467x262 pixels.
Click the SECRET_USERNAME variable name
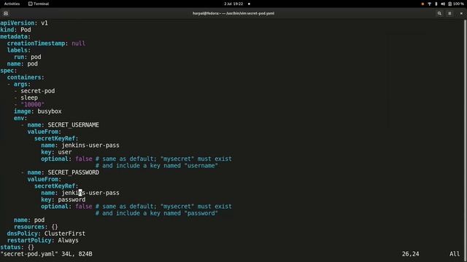pos(73,124)
